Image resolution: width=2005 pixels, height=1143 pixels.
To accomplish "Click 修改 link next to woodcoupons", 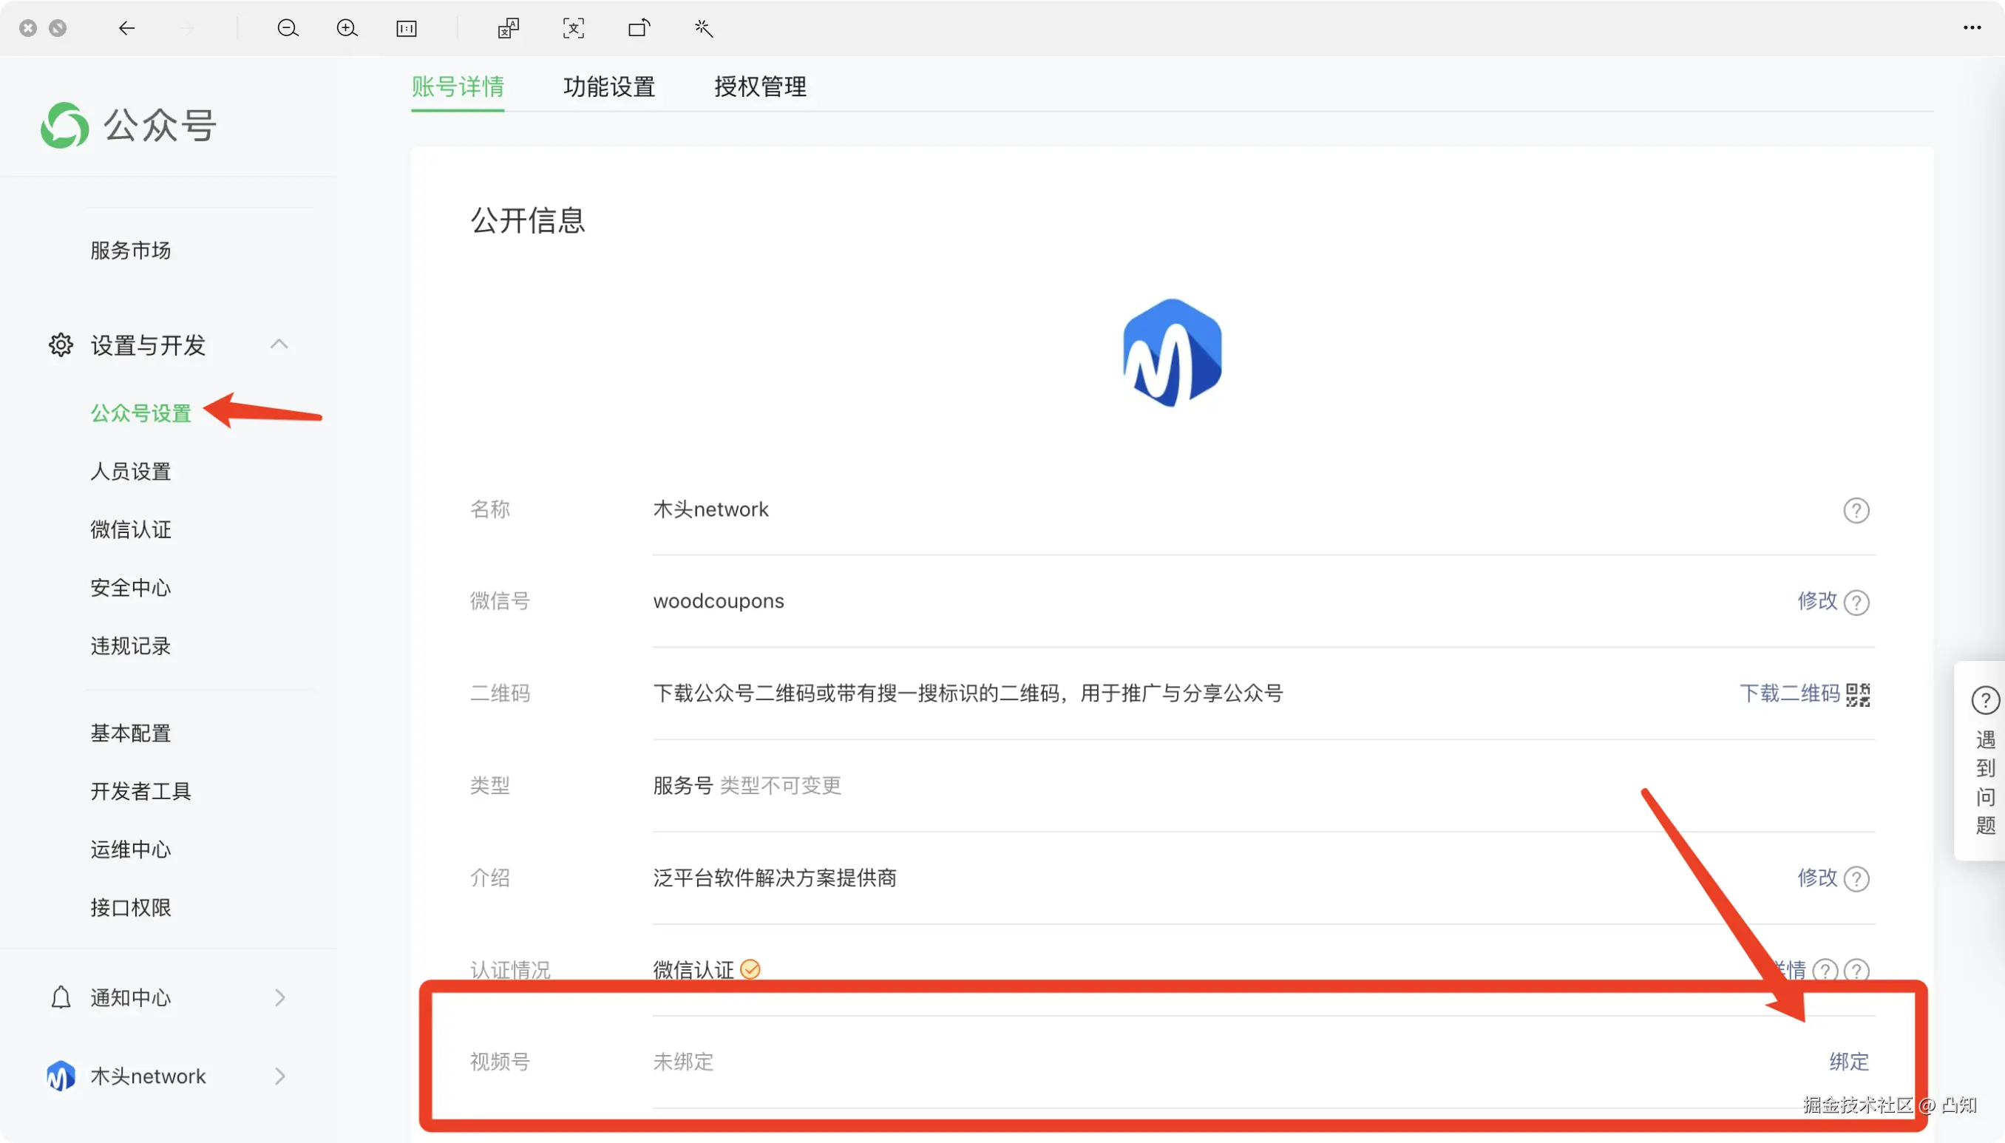I will pyautogui.click(x=1816, y=601).
